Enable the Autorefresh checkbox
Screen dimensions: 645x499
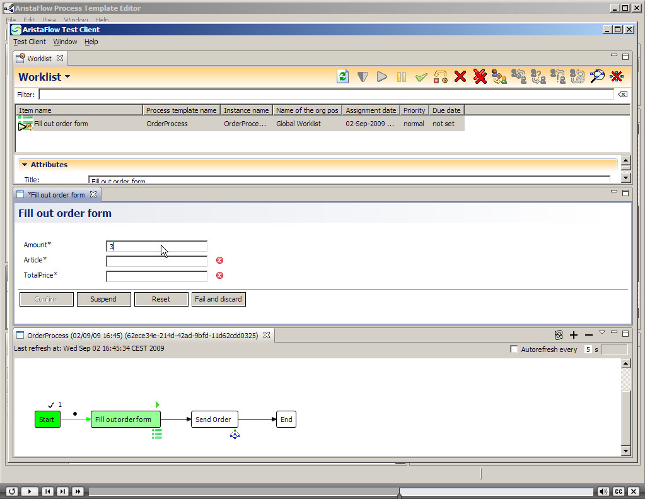click(514, 349)
